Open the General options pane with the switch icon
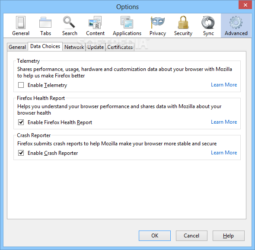Screen dimensions: 255x250 [21, 26]
